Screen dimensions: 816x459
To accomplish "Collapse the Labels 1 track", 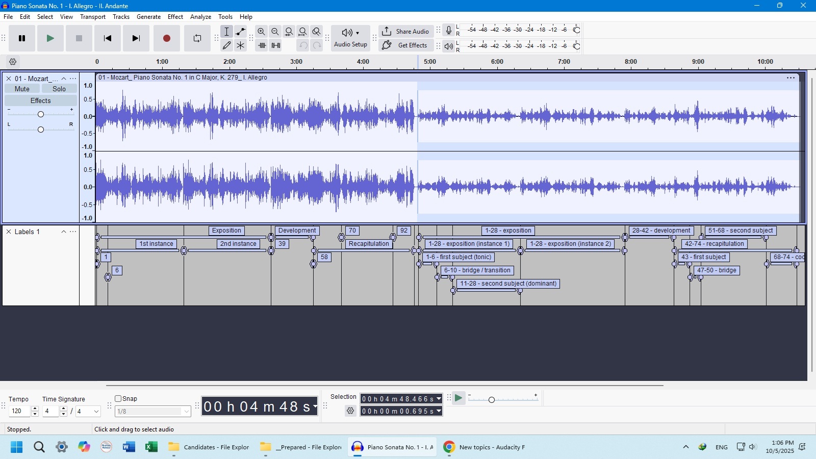I will (x=64, y=232).
